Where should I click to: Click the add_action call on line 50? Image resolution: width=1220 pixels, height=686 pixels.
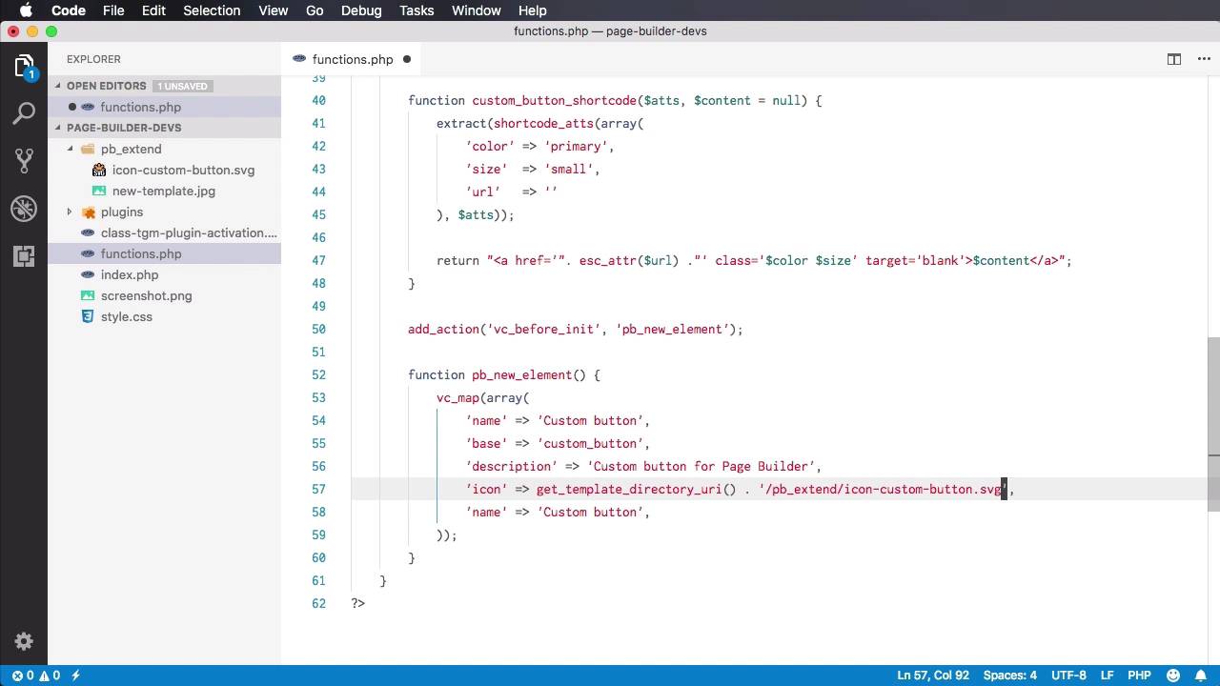pos(443,329)
